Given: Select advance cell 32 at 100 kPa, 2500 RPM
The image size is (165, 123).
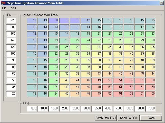Looking at the screenshot, I should [75, 54].
